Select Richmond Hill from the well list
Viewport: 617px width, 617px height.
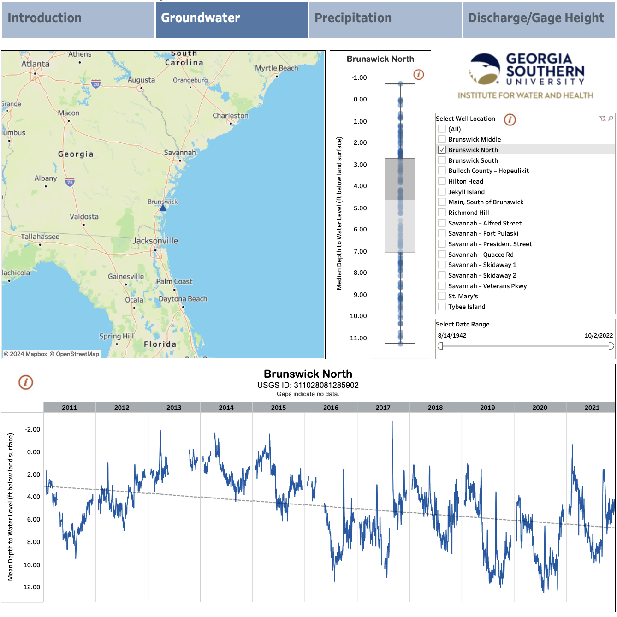click(442, 213)
